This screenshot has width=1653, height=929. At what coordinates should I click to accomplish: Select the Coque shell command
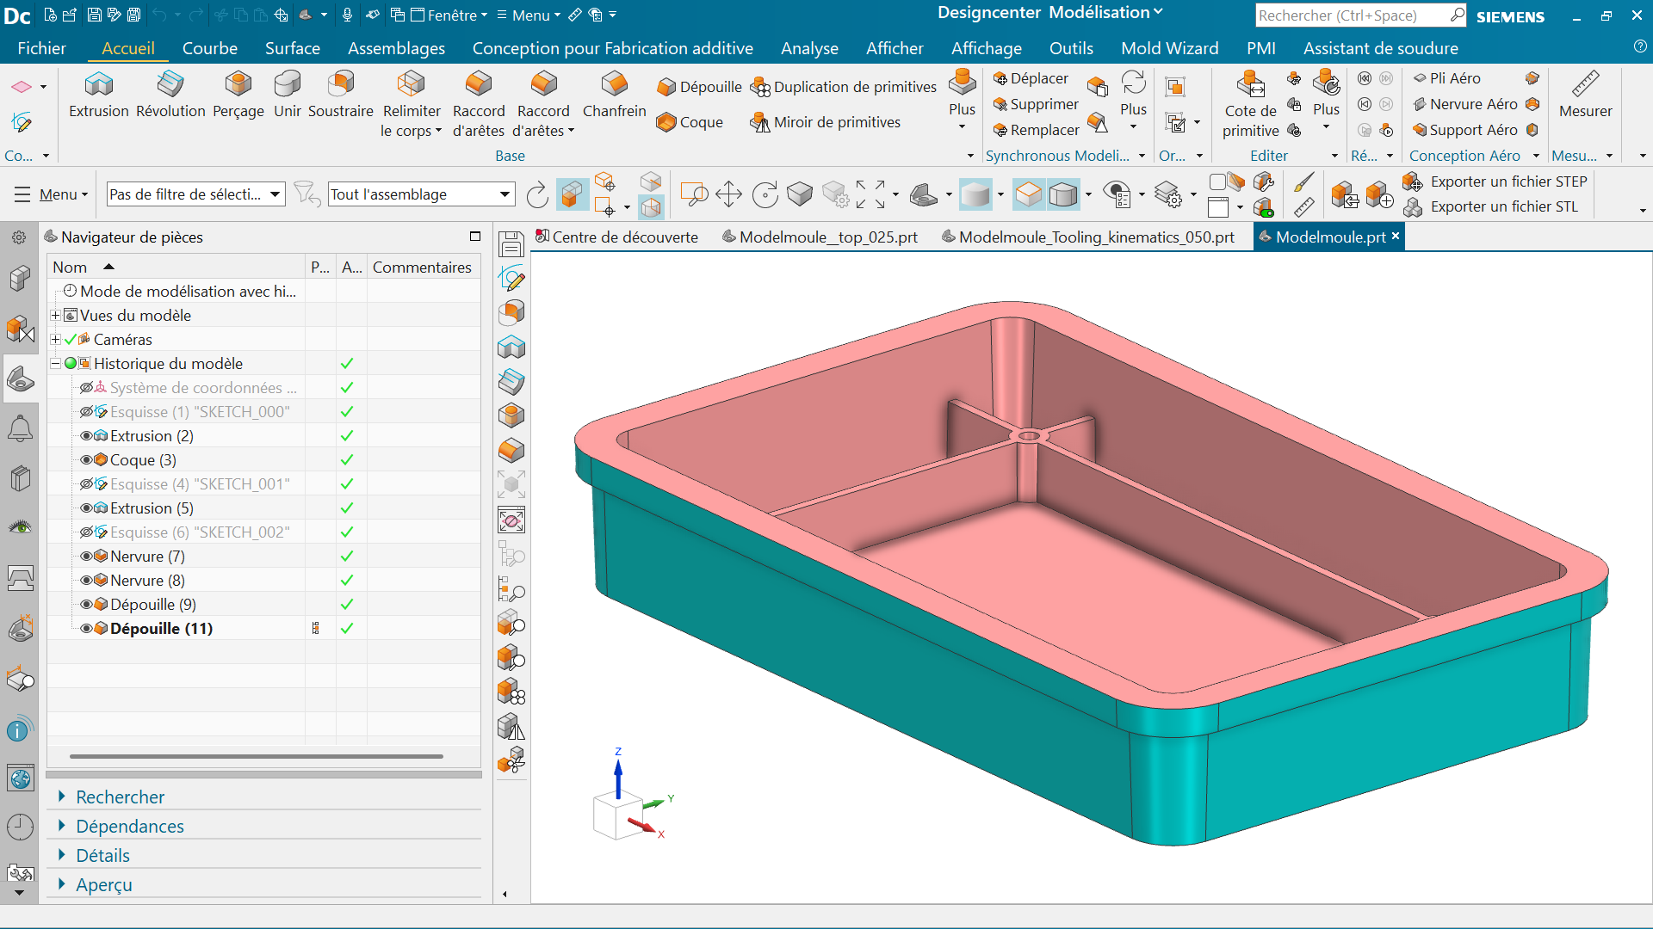[690, 122]
